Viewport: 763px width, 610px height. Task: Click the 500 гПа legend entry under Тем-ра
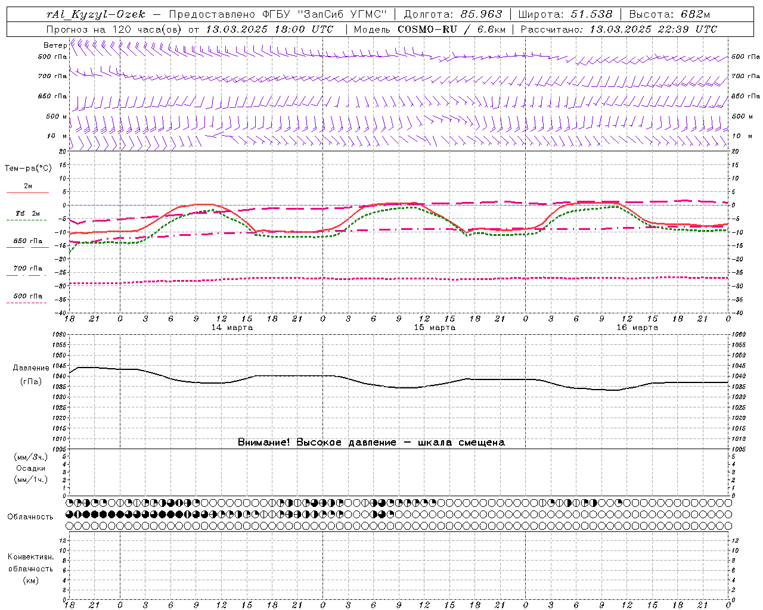(x=28, y=295)
